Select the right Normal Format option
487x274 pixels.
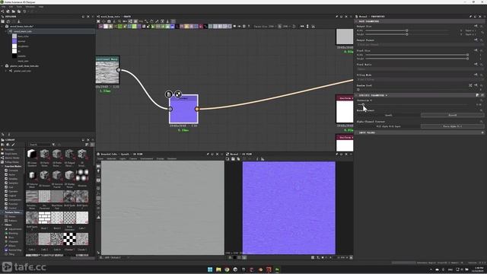pos(452,115)
